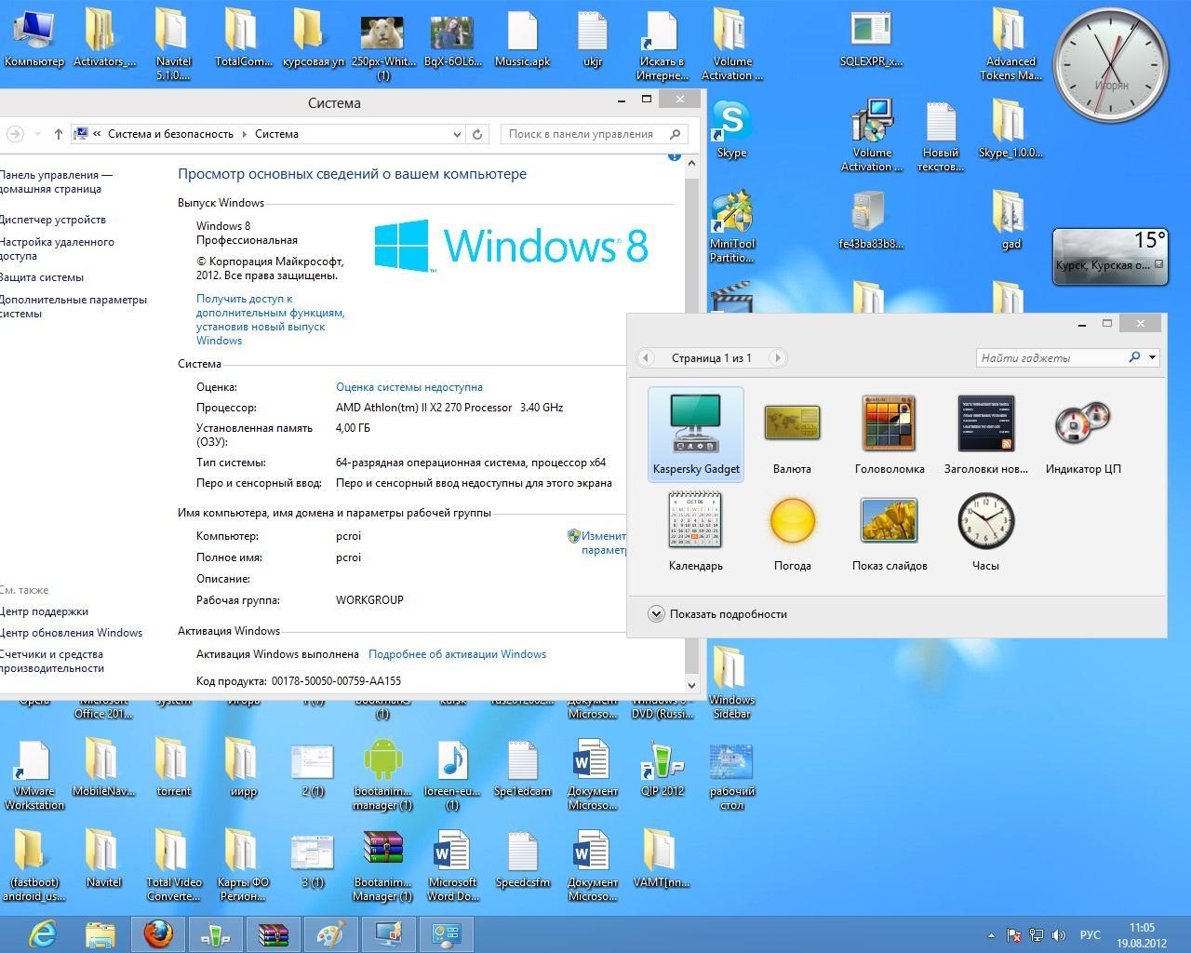Select the WORKGROUP value text
The width and height of the screenshot is (1191, 953).
pos(369,600)
